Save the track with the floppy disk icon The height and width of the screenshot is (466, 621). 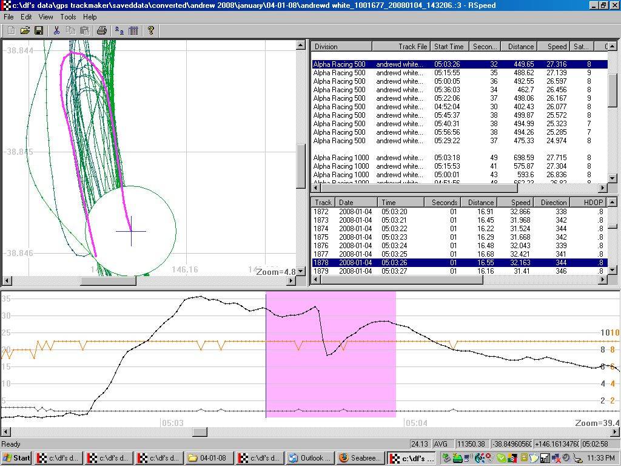[x=38, y=30]
